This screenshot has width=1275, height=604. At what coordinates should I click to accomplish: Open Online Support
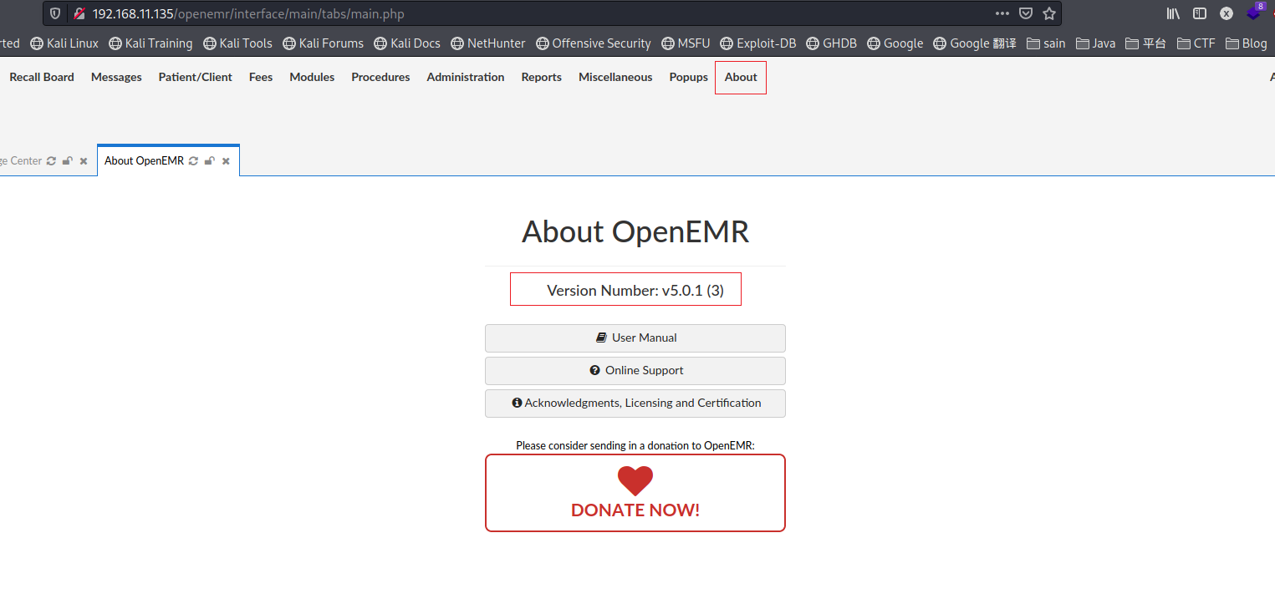(x=635, y=371)
